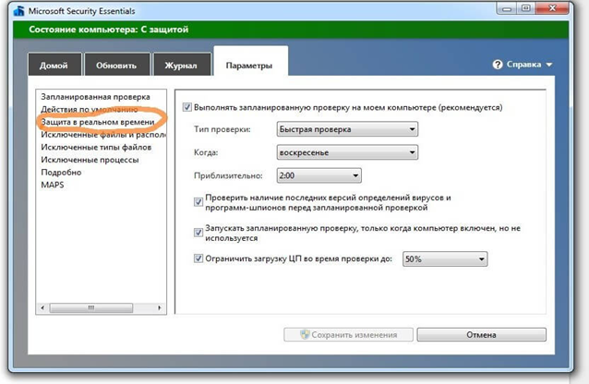
Task: Select Исключенные процессы item
Action: click(90, 160)
